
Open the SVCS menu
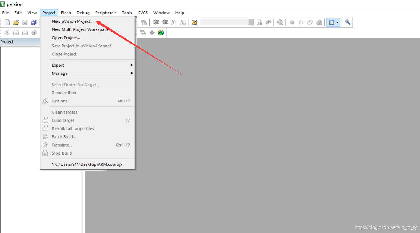(x=143, y=13)
